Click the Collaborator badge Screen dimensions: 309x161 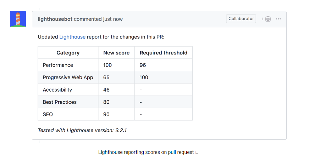coord(241,19)
